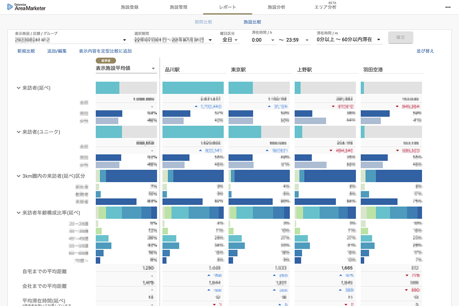459x306 pixels.
Task: Open the 表示施設平均値 baseline dropdown
Action: pos(126,68)
